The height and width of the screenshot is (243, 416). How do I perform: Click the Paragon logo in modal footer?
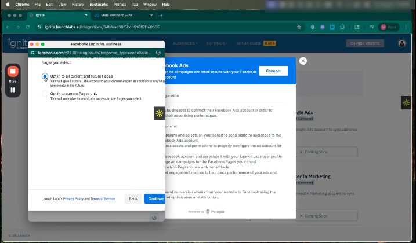click(x=215, y=212)
